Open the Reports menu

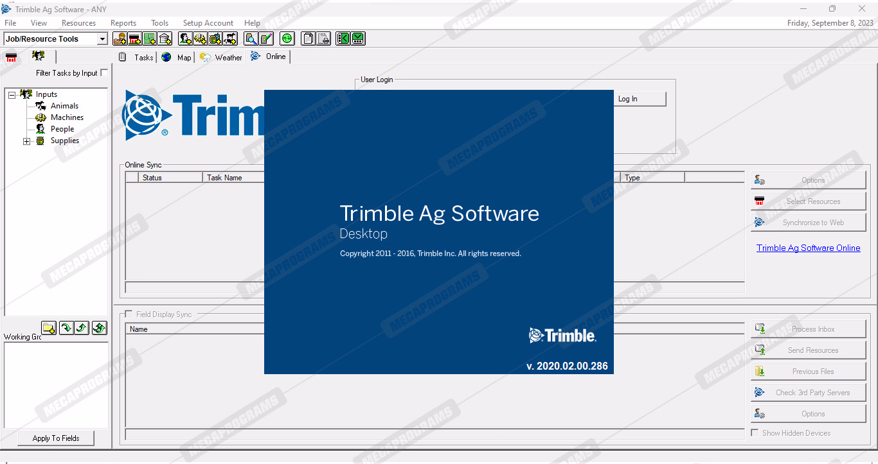coord(123,22)
